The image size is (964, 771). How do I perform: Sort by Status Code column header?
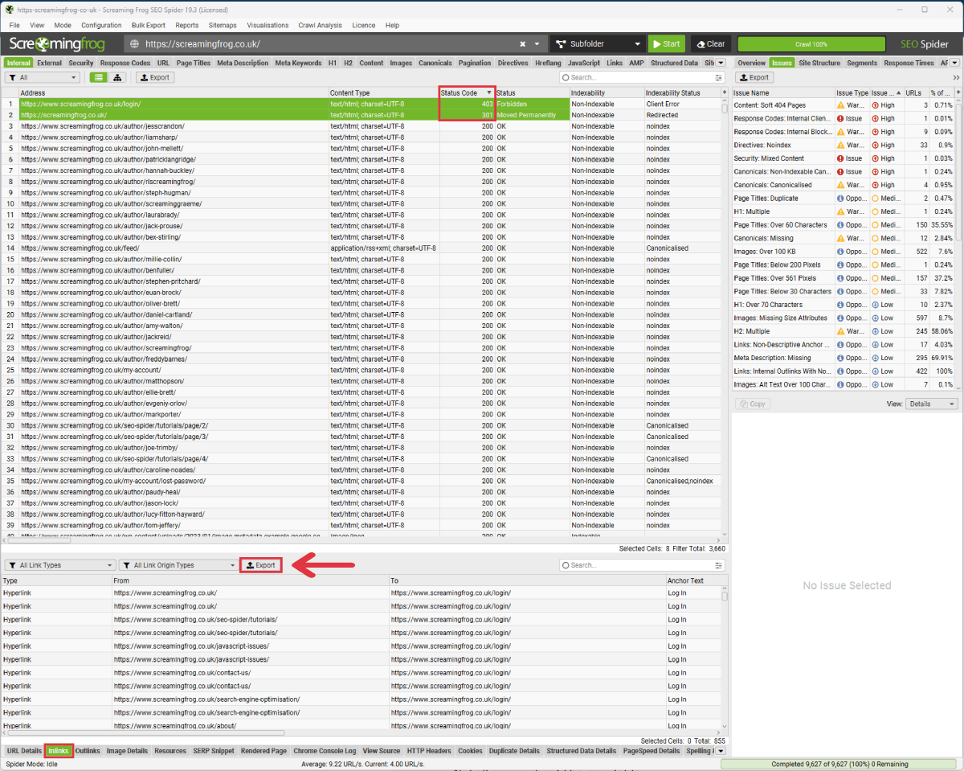tap(466, 93)
